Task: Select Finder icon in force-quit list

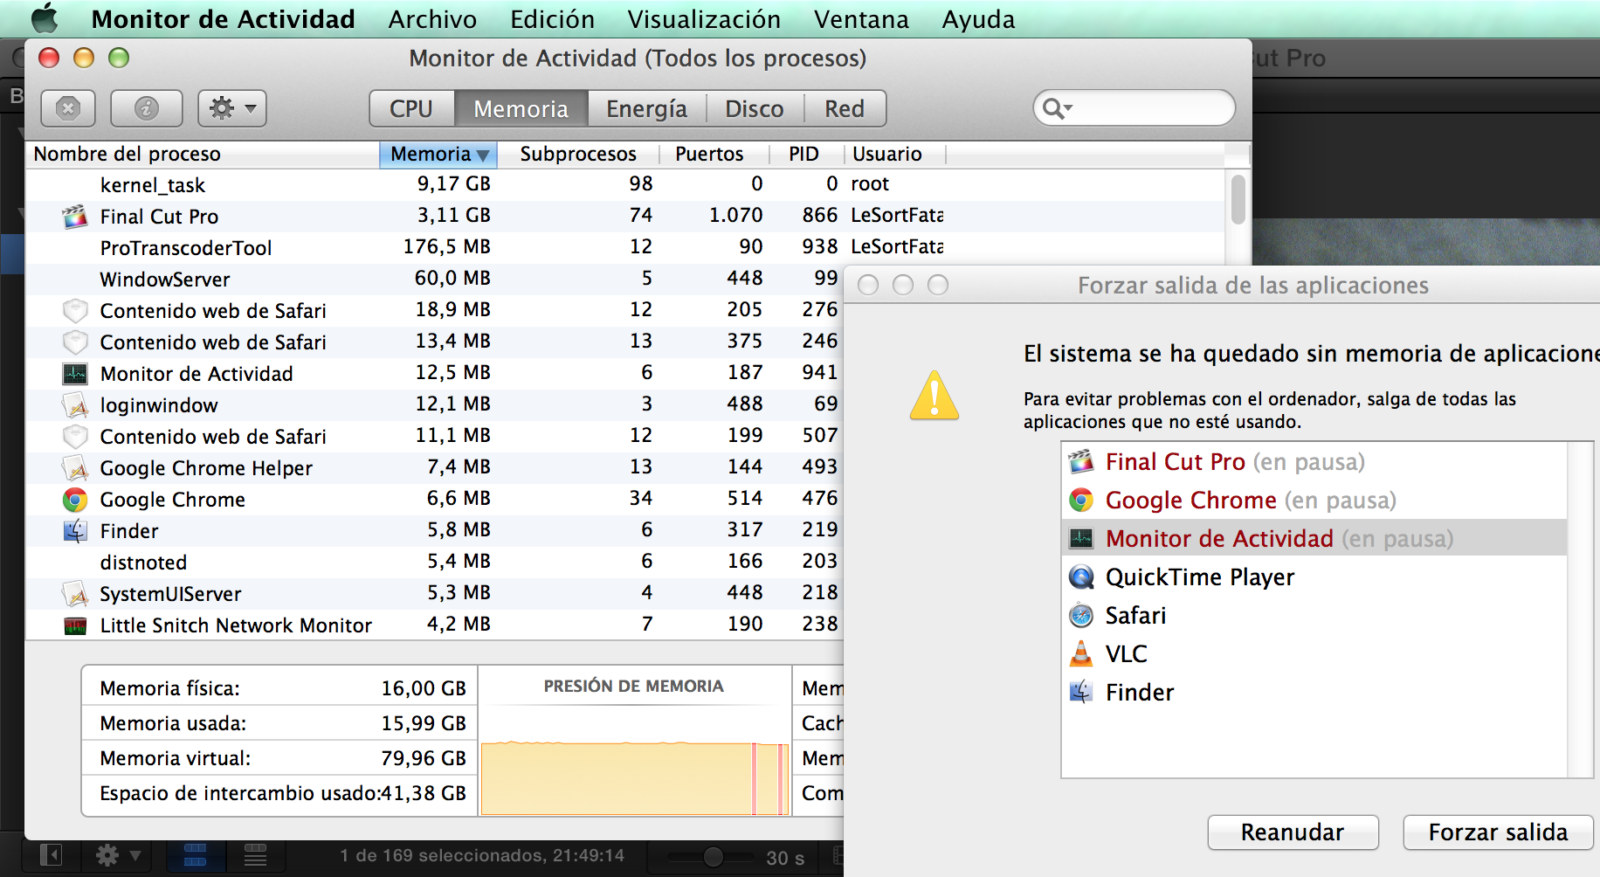Action: point(1081,692)
